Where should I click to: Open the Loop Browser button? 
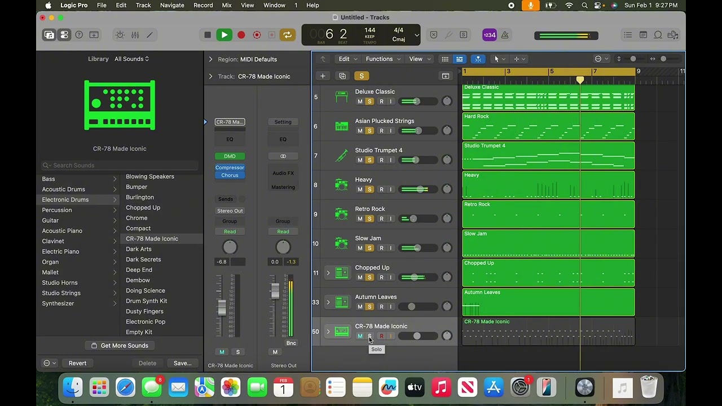coord(658,35)
